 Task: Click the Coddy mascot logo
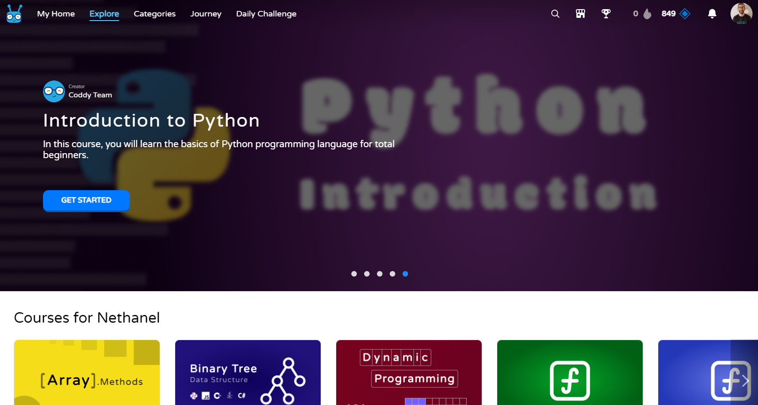14,14
